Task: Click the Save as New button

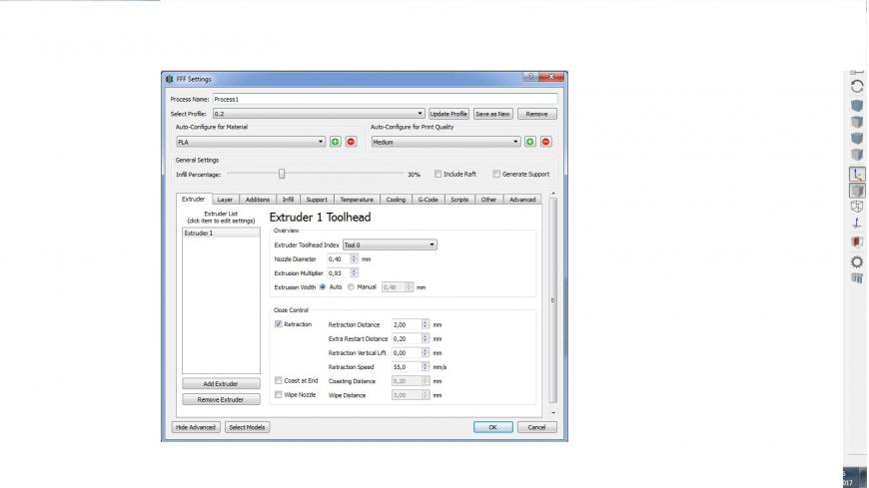Action: 492,114
